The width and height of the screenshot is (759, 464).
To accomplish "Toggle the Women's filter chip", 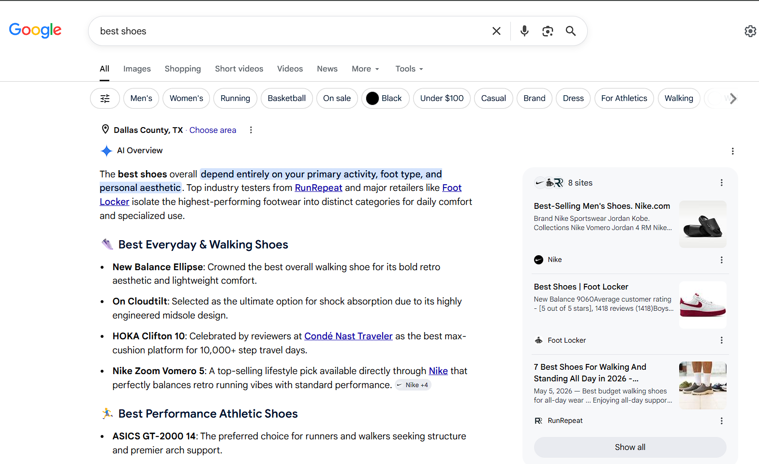I will [186, 99].
